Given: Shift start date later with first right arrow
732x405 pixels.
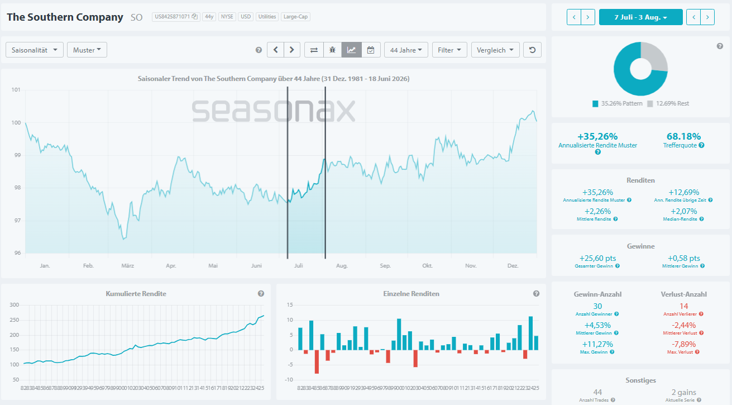Looking at the screenshot, I should coord(588,17).
